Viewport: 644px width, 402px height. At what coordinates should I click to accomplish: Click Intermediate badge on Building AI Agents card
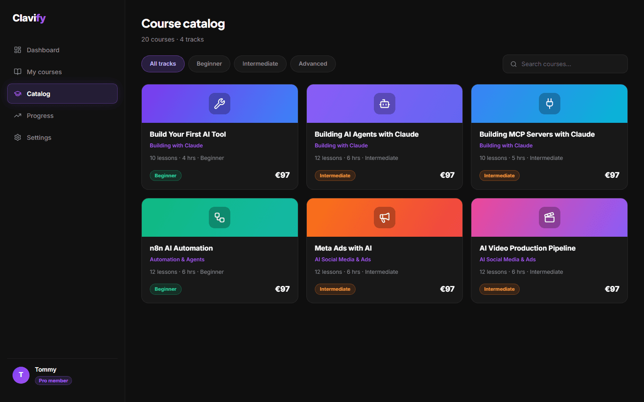(335, 176)
